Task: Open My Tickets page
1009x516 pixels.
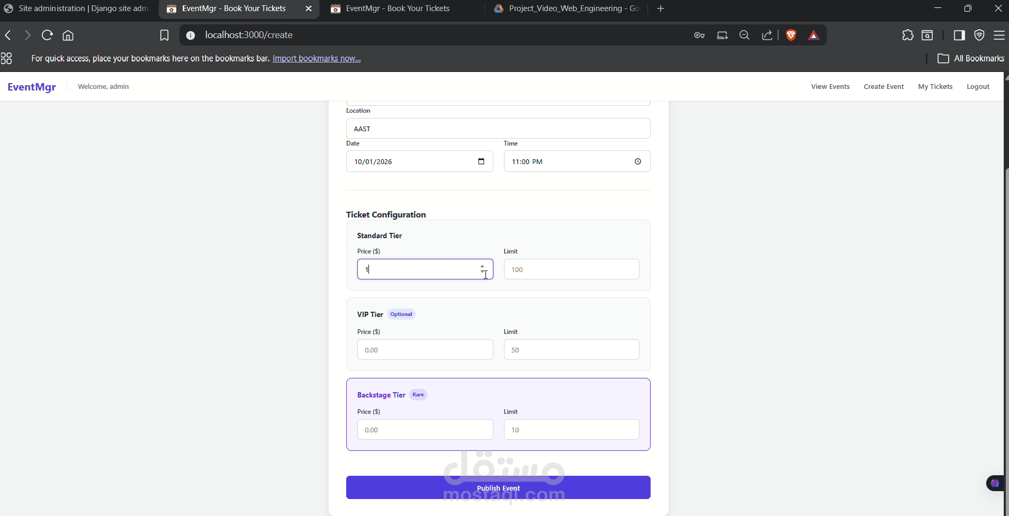Action: [935, 87]
